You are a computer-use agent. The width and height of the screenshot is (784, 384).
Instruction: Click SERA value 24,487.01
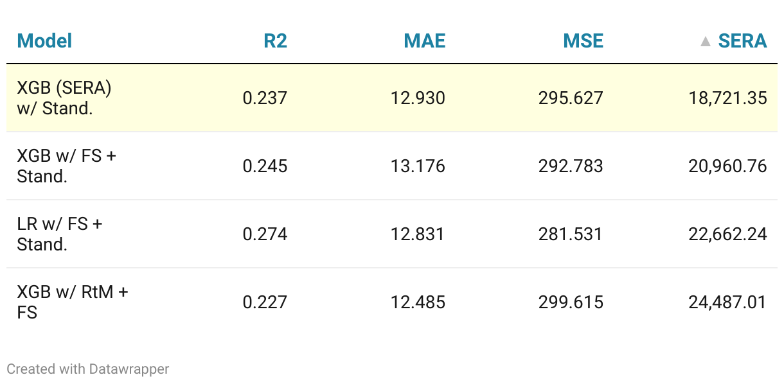(727, 302)
